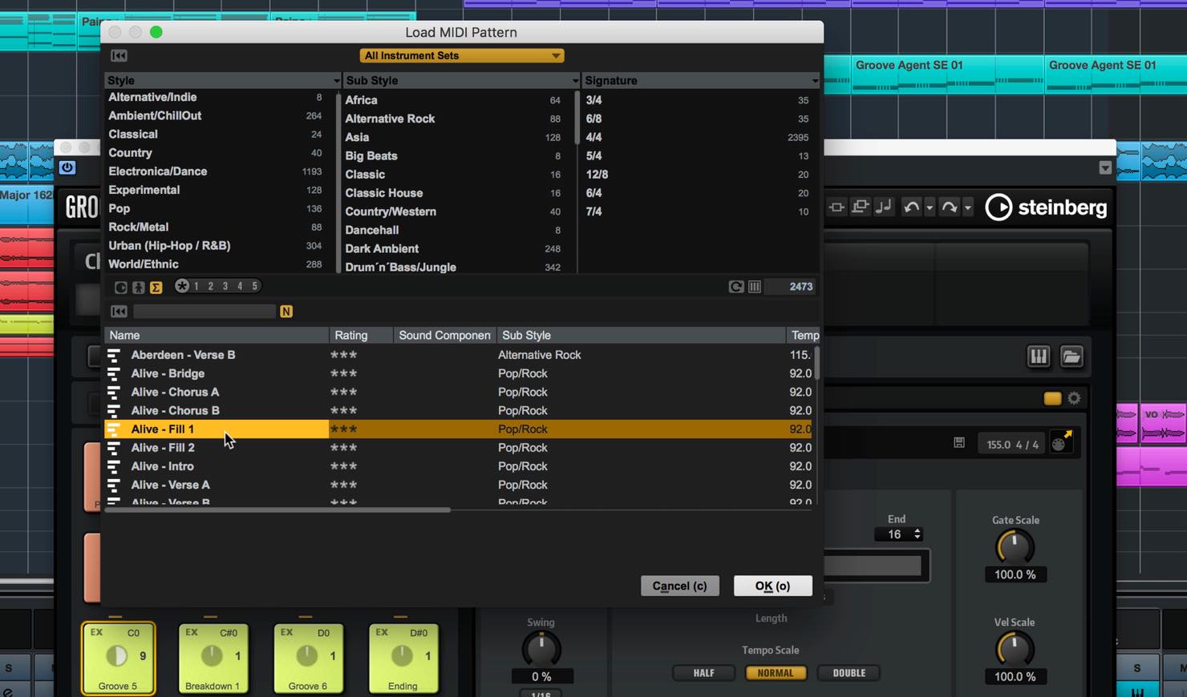This screenshot has width=1187, height=697.
Task: Set Tempo Scale to DOUBLE
Action: point(849,673)
